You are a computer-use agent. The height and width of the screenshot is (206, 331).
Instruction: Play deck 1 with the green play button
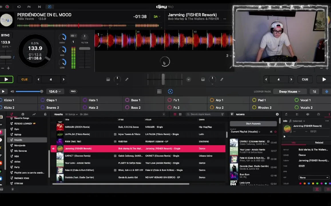(x=6, y=79)
